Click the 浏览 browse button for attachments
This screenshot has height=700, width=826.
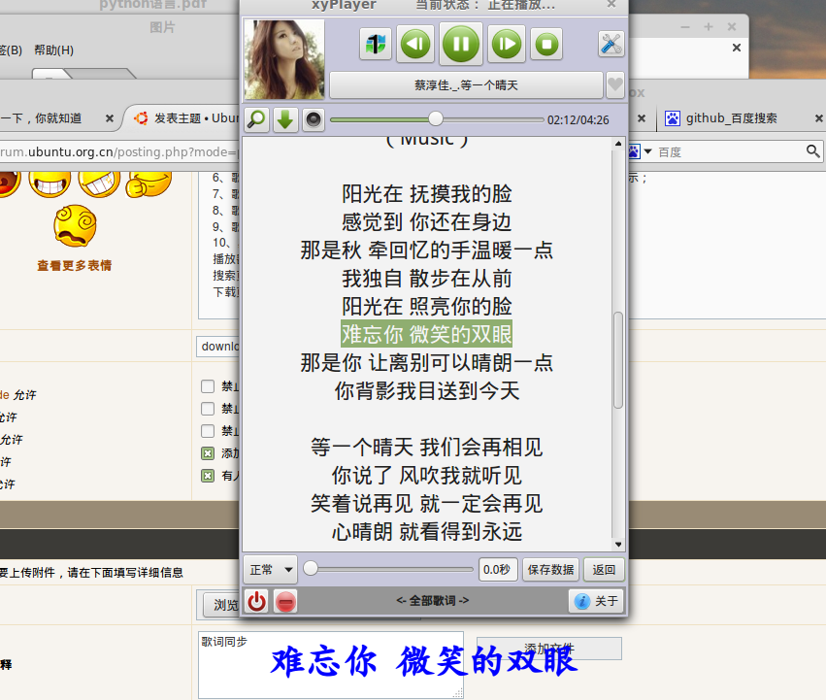(221, 605)
